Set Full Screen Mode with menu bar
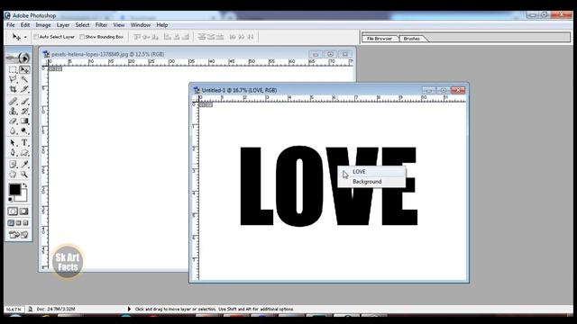577x324 pixels. pos(18,223)
